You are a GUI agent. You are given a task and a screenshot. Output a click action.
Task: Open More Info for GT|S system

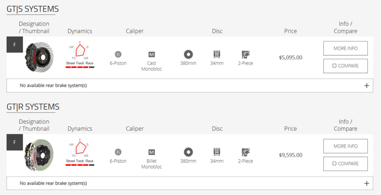coord(345,48)
